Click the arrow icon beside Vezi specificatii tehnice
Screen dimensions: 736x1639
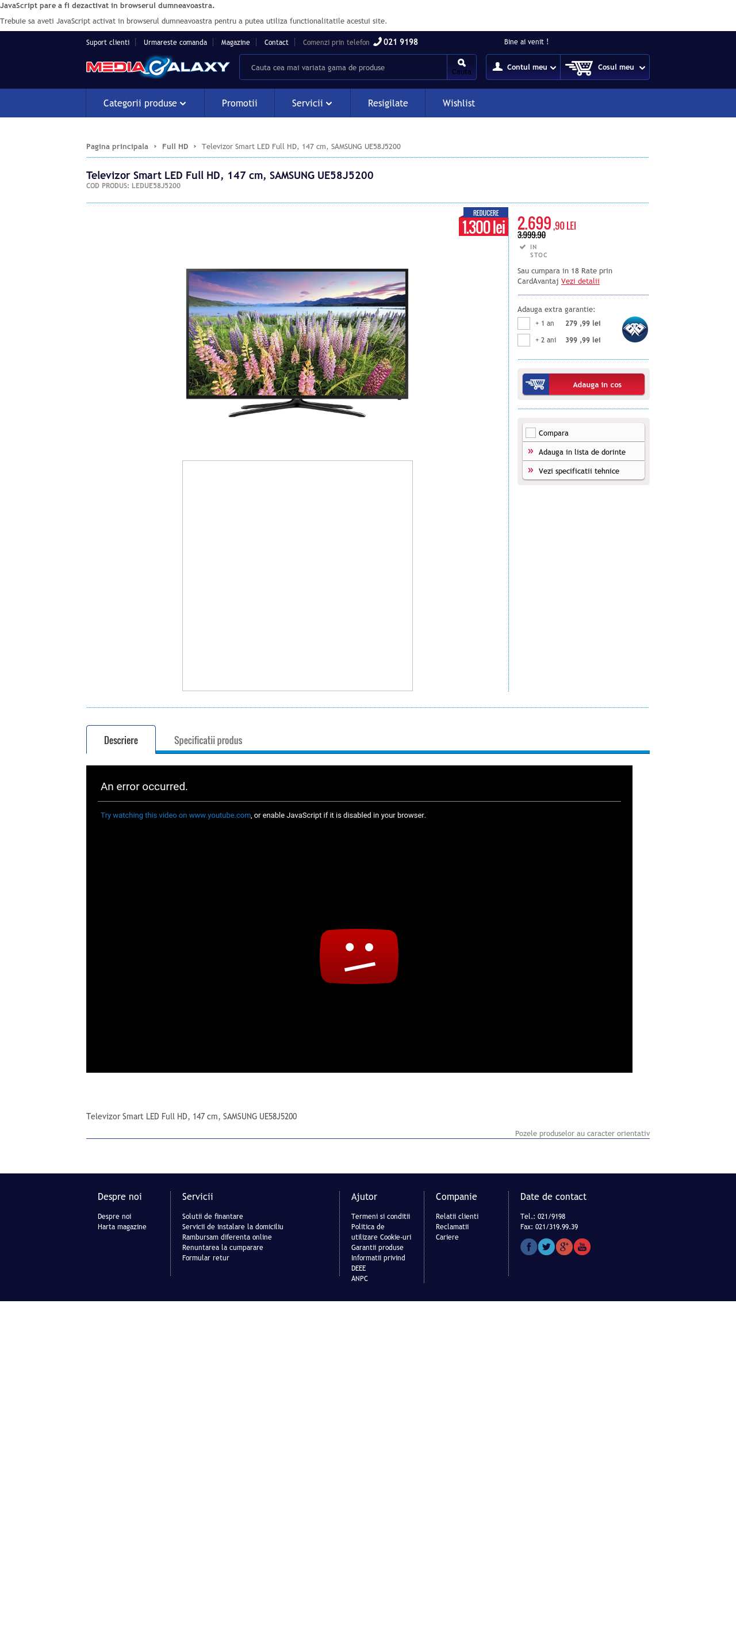pos(531,470)
